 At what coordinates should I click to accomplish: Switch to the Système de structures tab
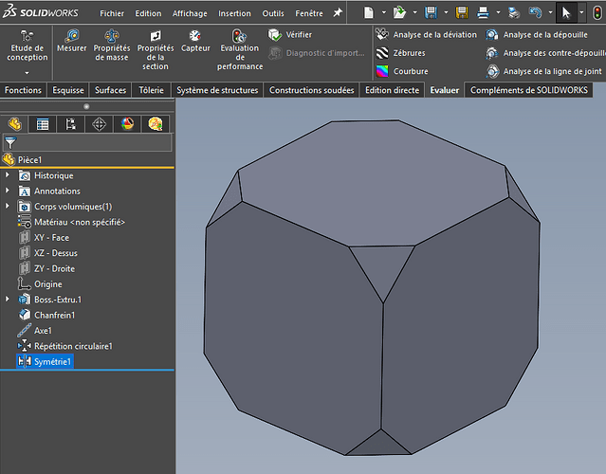point(217,90)
